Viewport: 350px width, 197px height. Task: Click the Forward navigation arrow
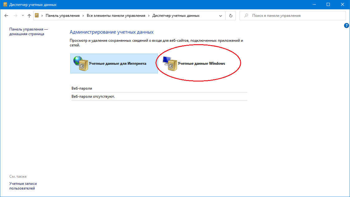pos(16,16)
